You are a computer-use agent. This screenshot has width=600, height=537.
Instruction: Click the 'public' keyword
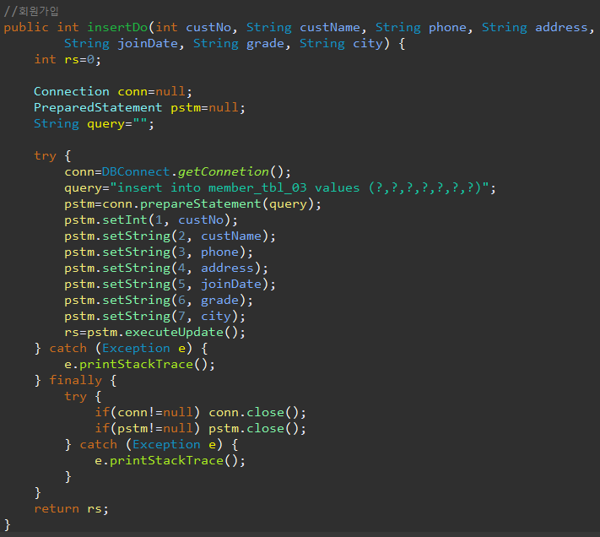pyautogui.click(x=26, y=28)
